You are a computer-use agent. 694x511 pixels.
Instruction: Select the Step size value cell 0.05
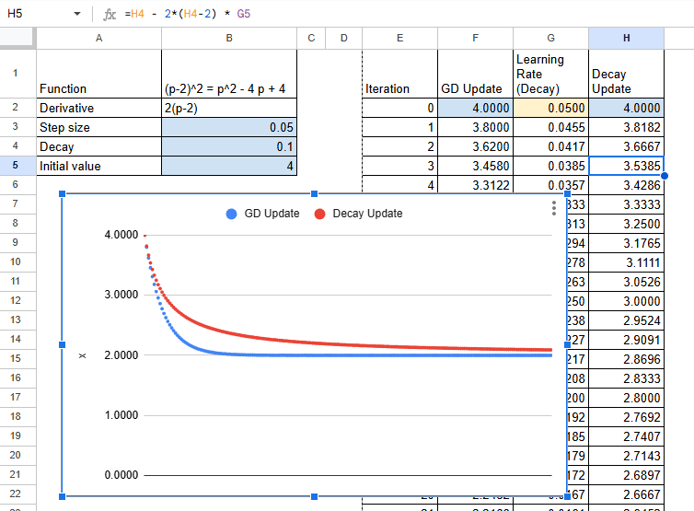coord(229,127)
